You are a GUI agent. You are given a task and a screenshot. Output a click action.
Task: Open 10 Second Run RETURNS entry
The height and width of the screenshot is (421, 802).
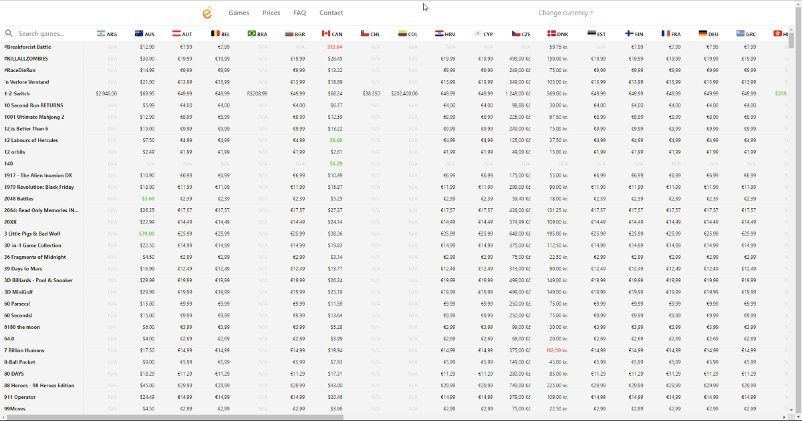click(x=34, y=105)
